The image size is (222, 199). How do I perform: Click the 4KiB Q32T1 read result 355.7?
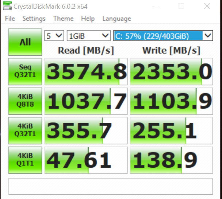pos(86,130)
